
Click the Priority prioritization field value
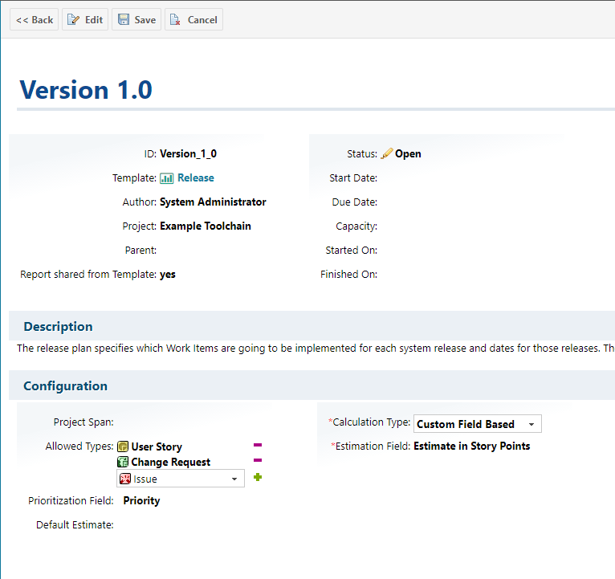point(141,501)
